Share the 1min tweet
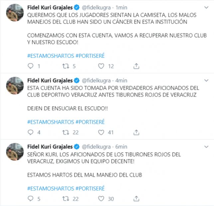 pyautogui.click(x=136, y=66)
